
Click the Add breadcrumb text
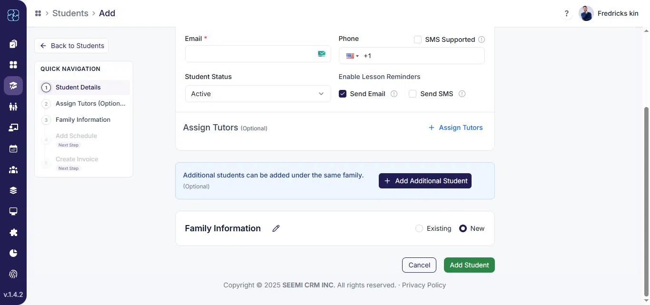[107, 13]
